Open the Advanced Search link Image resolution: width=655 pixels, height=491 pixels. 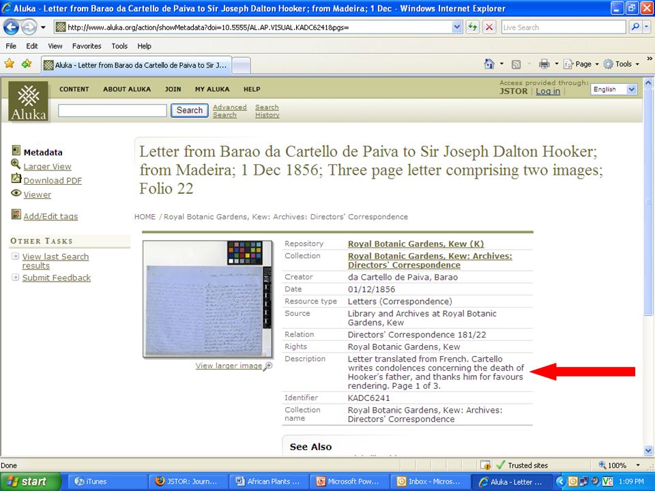[229, 111]
